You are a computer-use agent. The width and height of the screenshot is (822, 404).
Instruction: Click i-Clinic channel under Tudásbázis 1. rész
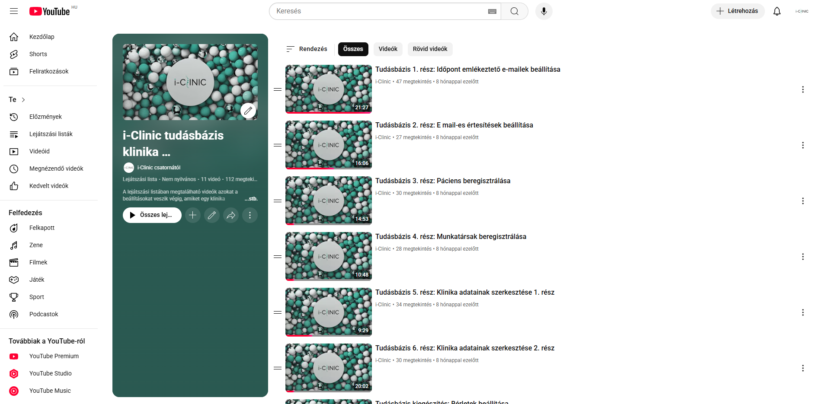coord(383,82)
